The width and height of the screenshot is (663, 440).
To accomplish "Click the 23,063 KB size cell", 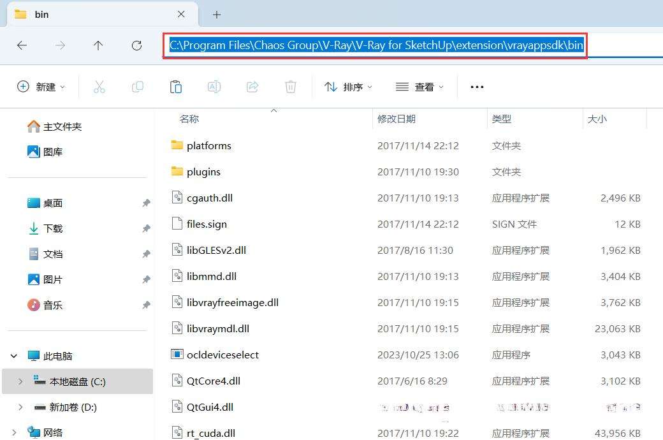I will coord(617,329).
